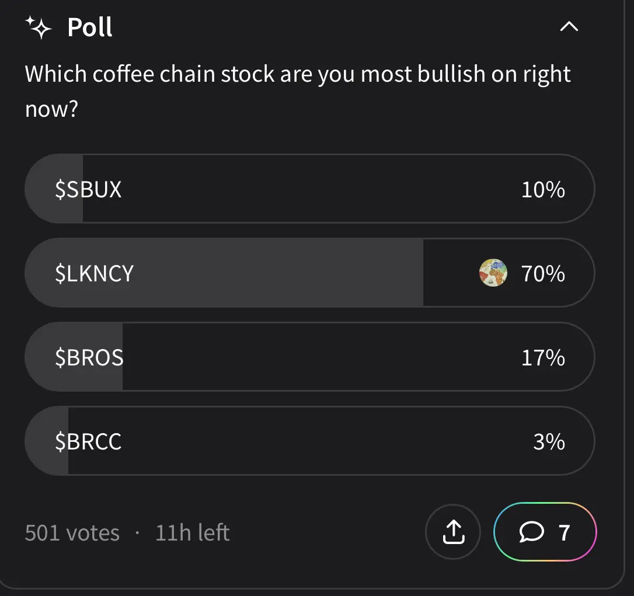This screenshot has width=634, height=596.
Task: Click the sparkle icon beside Poll
Action: [39, 27]
